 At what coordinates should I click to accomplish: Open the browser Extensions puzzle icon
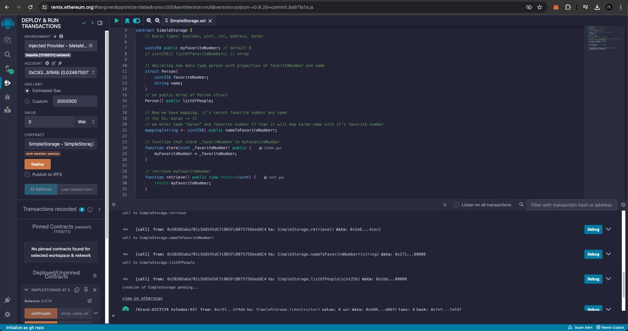(x=567, y=7)
